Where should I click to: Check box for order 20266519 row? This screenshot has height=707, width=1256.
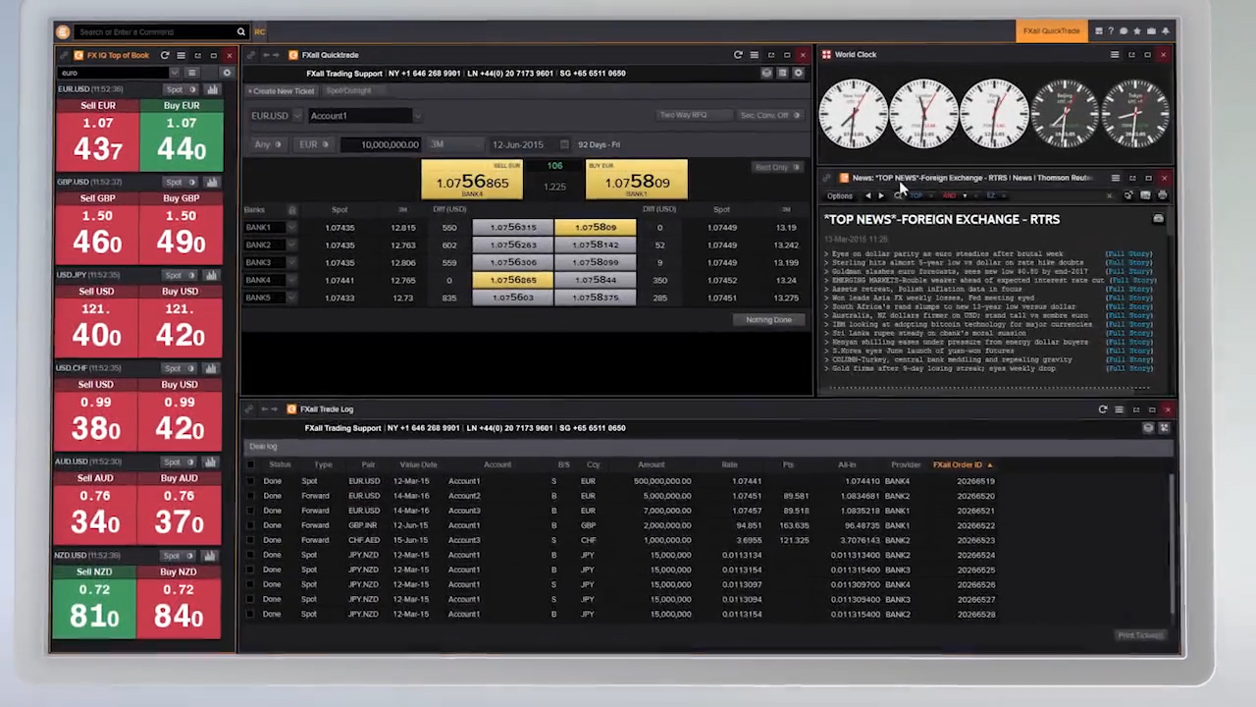(250, 481)
